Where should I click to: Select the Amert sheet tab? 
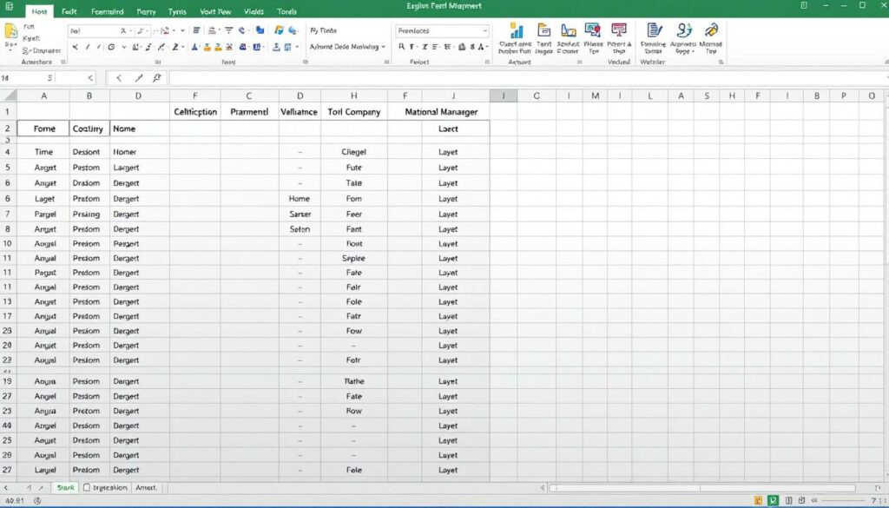(x=146, y=487)
